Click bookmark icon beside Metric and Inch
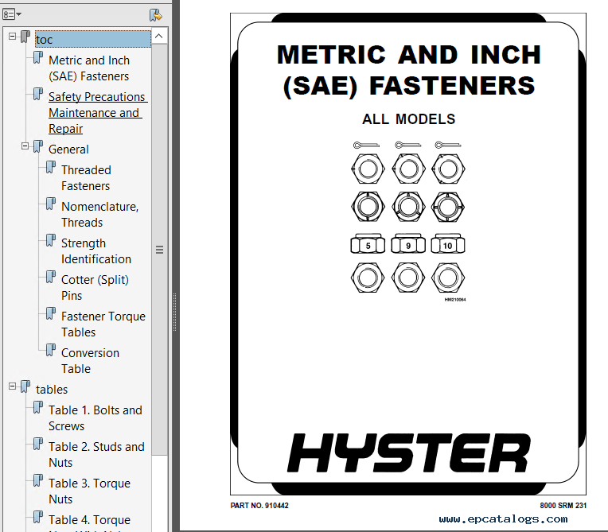The width and height of the screenshot is (608, 532). pyautogui.click(x=38, y=58)
